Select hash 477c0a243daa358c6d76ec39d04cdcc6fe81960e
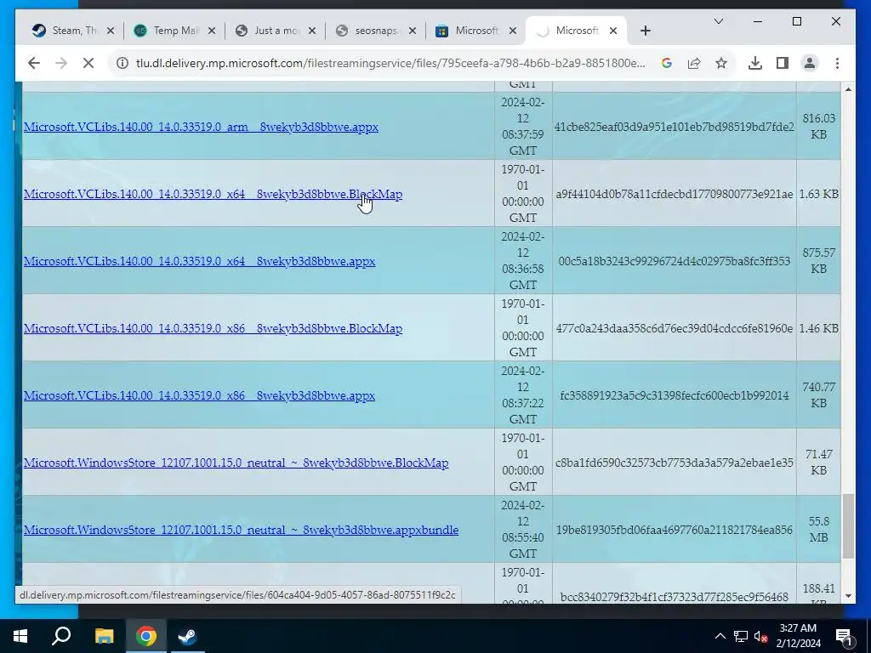This screenshot has height=653, width=871. pyautogui.click(x=675, y=329)
